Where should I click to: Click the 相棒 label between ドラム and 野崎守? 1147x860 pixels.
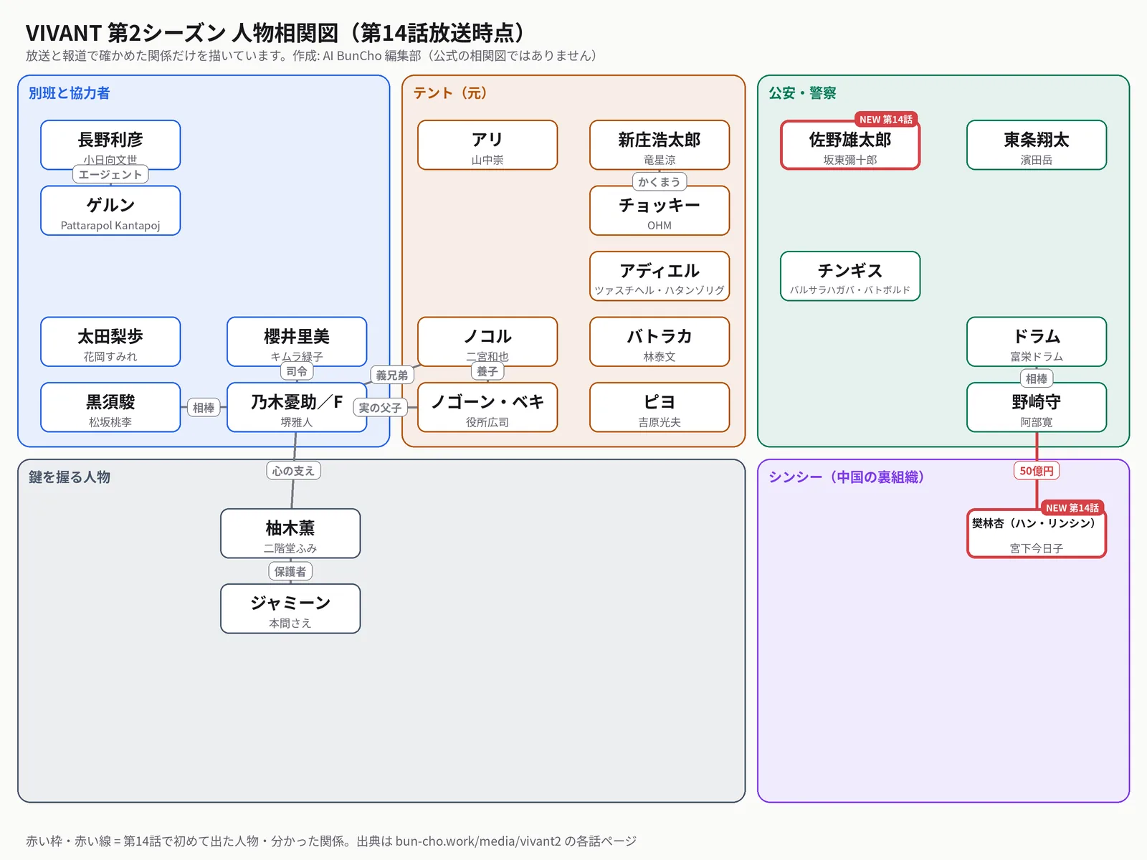click(x=1037, y=378)
